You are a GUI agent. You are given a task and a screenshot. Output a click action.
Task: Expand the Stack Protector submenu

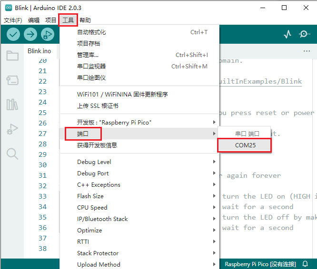tap(139, 253)
